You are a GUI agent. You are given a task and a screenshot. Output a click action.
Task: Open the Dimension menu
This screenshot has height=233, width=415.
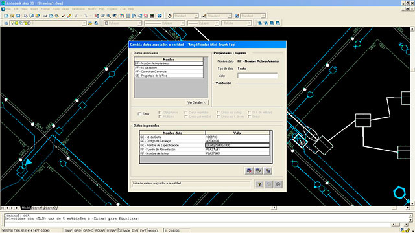(78, 9)
